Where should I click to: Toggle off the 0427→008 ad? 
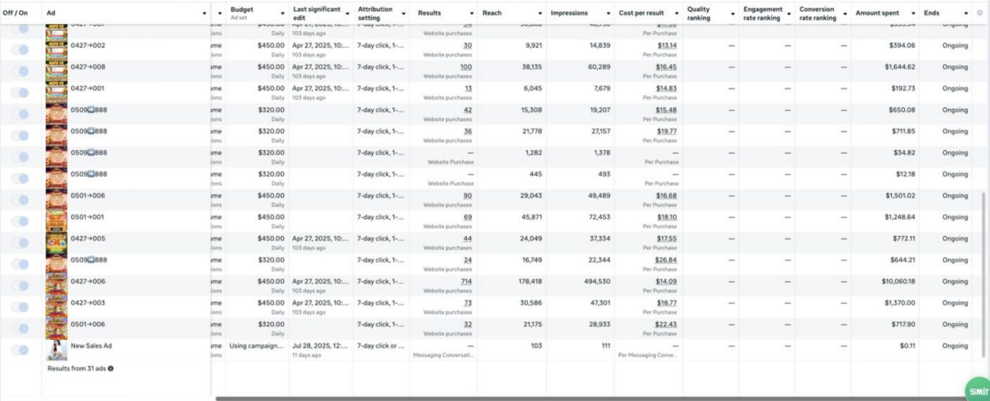click(x=20, y=71)
